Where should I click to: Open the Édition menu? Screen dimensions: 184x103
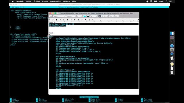(37, 1)
